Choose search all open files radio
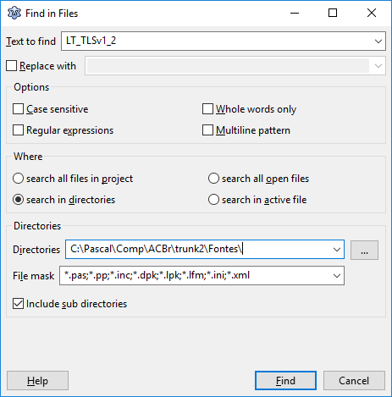392x397 pixels. pyautogui.click(x=213, y=179)
